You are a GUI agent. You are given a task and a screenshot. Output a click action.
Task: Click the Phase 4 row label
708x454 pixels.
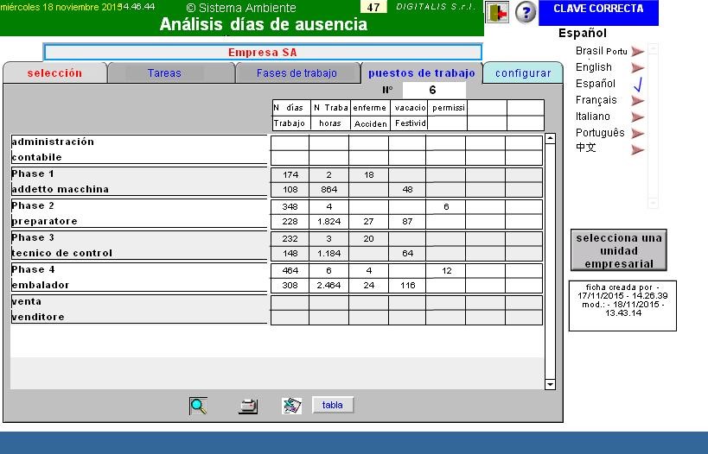33,269
